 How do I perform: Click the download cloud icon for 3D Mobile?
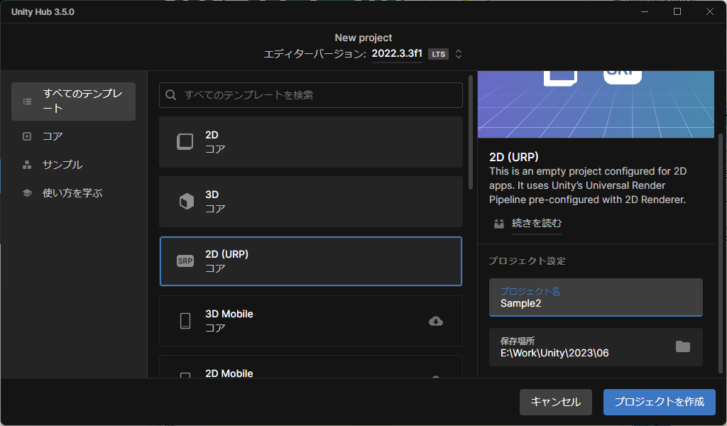(x=436, y=321)
